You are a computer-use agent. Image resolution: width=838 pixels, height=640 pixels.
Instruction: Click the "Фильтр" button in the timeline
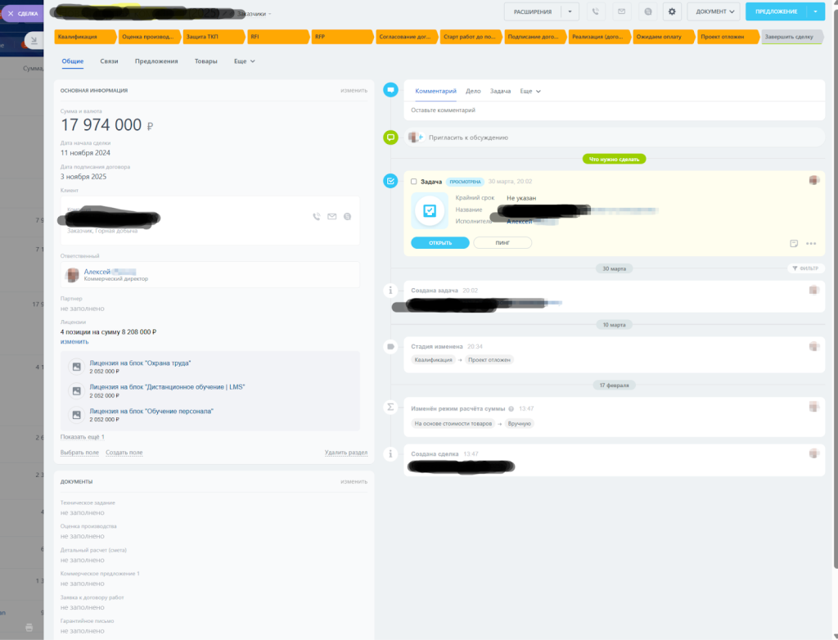[x=806, y=268]
